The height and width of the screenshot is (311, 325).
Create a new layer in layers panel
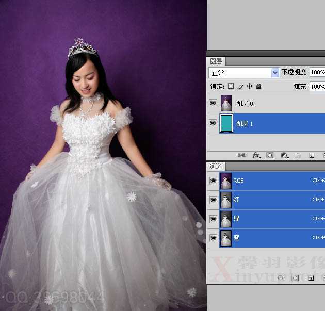(x=312, y=155)
